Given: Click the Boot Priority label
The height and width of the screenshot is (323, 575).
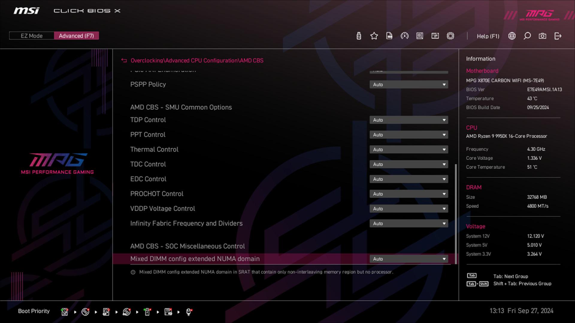Looking at the screenshot, I should pos(34,311).
